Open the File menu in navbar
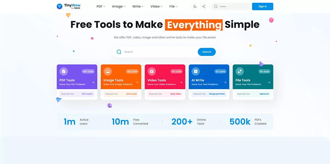 174,7
